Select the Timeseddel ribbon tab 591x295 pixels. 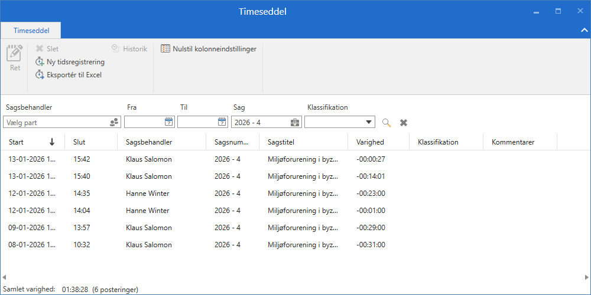[x=31, y=30]
